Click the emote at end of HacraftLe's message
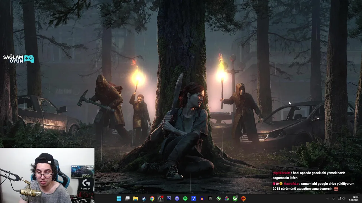This screenshot has height=203, width=362. (x=336, y=189)
